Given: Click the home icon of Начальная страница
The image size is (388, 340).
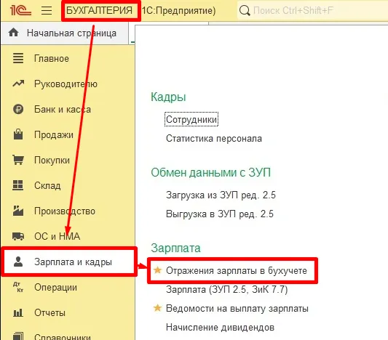Looking at the screenshot, I should 13,33.
